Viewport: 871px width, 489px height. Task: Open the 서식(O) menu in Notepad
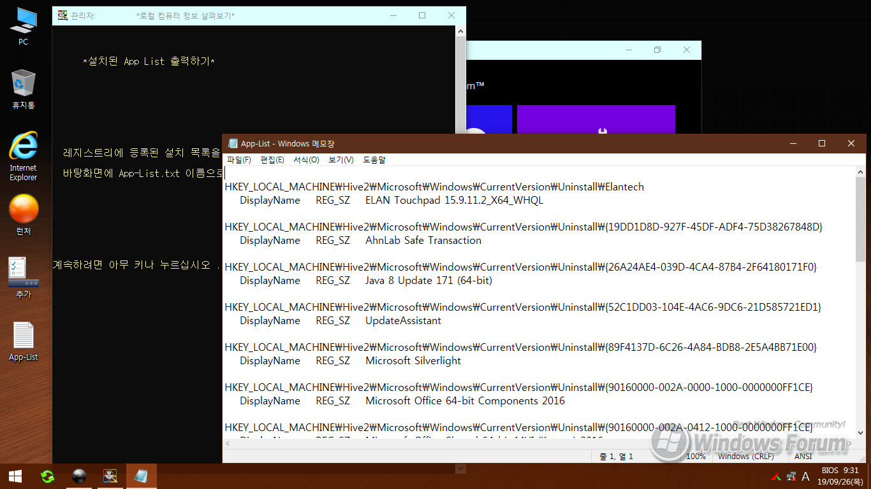point(306,160)
